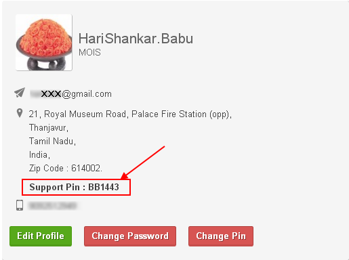Click the red arrow annotation
The width and height of the screenshot is (349, 260).
143,162
